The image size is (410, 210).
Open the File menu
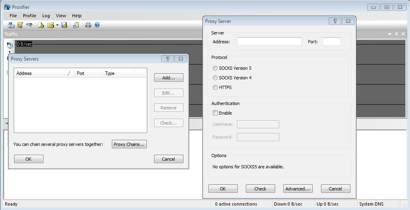coord(13,16)
